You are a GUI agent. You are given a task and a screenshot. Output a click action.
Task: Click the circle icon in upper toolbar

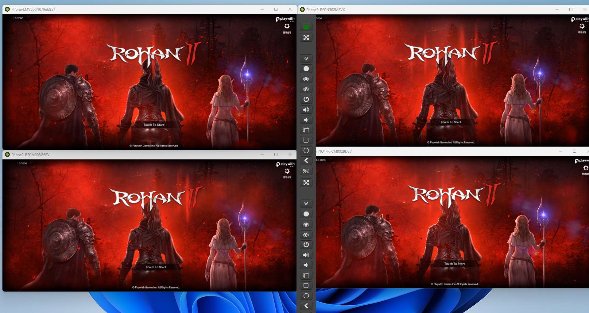pos(306,151)
